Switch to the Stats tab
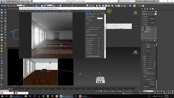174x98 pixels. [91, 13]
